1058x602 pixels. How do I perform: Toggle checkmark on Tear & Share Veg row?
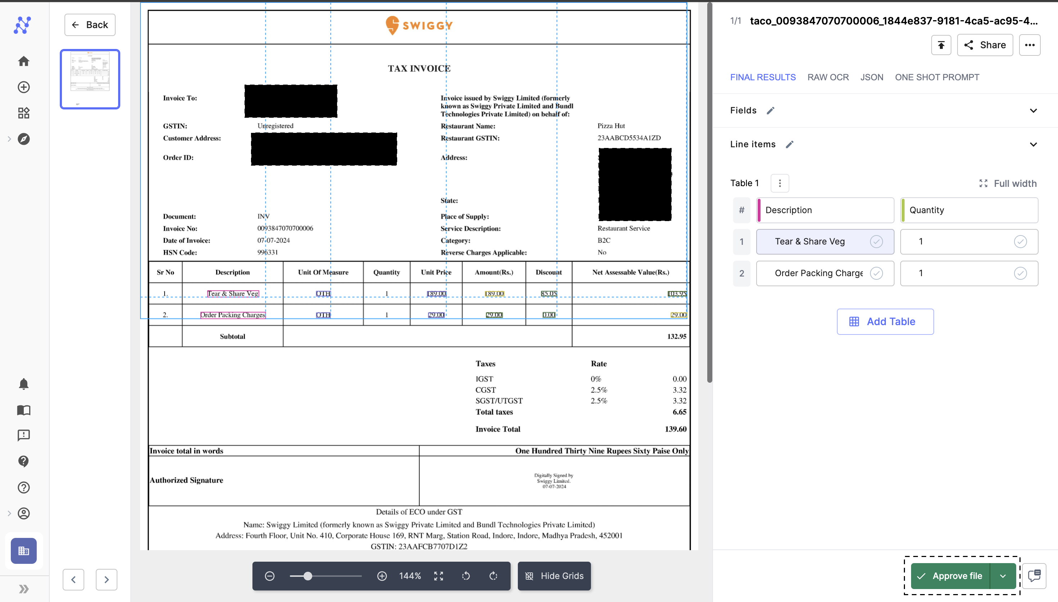(x=878, y=241)
